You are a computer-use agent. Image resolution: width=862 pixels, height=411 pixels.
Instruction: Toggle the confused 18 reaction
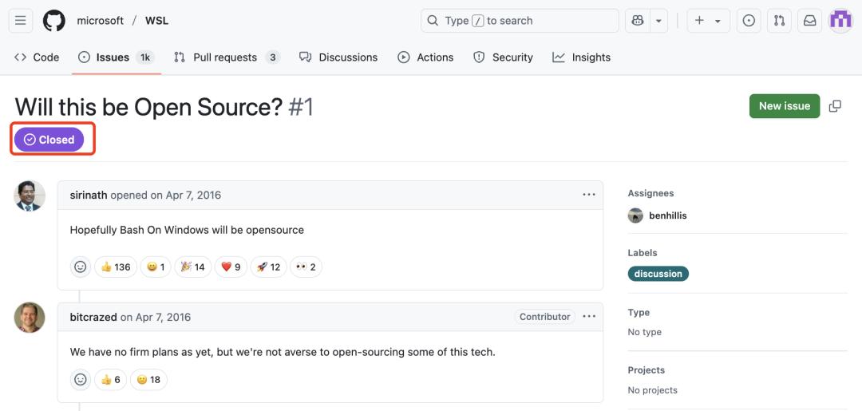148,380
